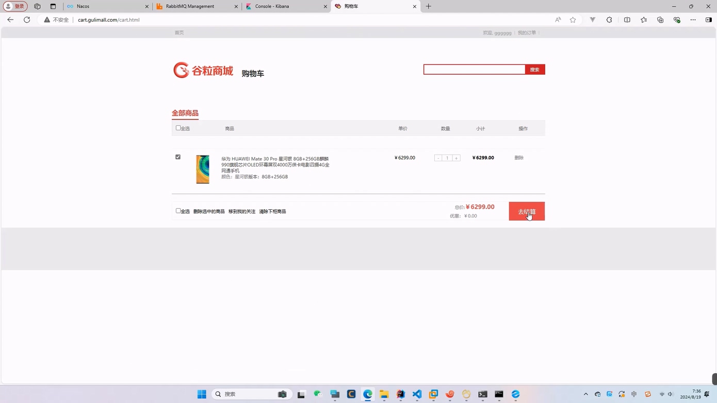Increase quantity with the plus button
Screen dimensions: 717x403
click(456, 158)
